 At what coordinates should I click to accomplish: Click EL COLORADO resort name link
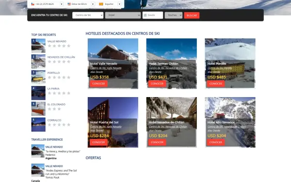[56, 104]
